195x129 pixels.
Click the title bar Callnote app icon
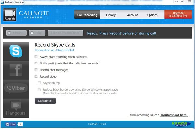point(2,2)
